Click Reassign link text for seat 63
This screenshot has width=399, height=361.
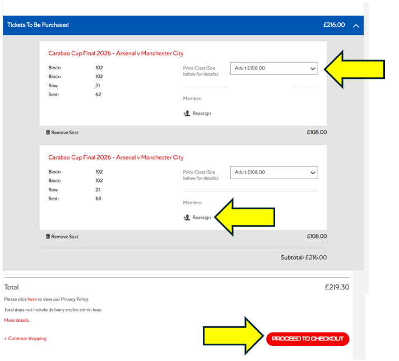[202, 217]
